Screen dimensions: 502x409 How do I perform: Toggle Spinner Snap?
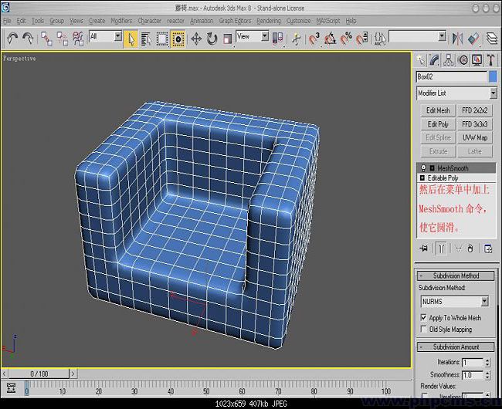(x=361, y=39)
